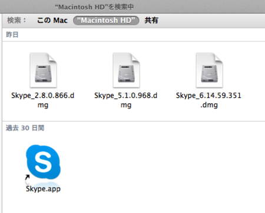265x213 pixels.
Task: Switch search scope to この Mac
Action: [x=52, y=20]
